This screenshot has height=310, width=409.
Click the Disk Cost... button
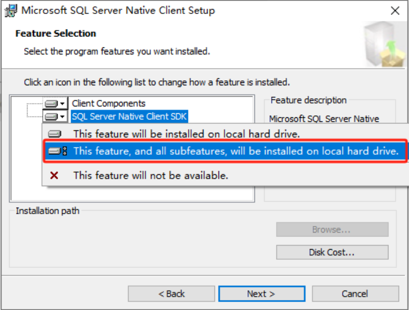pos(332,252)
